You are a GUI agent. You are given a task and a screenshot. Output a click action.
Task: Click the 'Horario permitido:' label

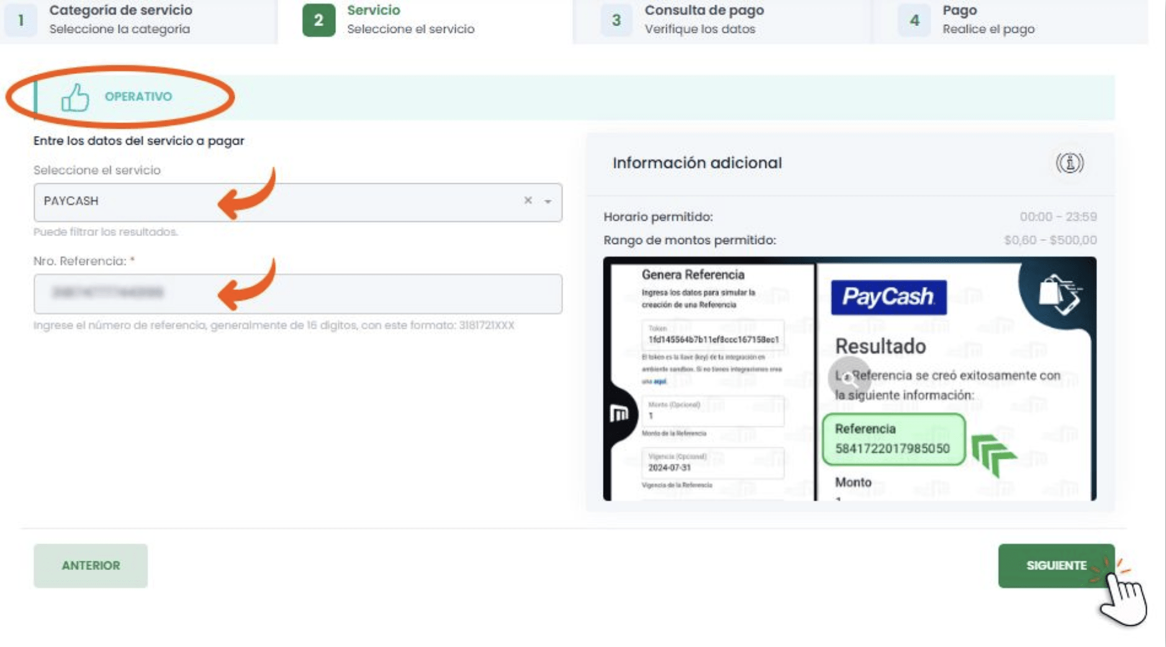658,217
